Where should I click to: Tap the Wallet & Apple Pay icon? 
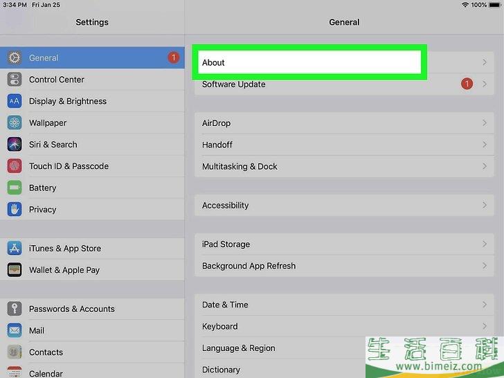pos(15,270)
